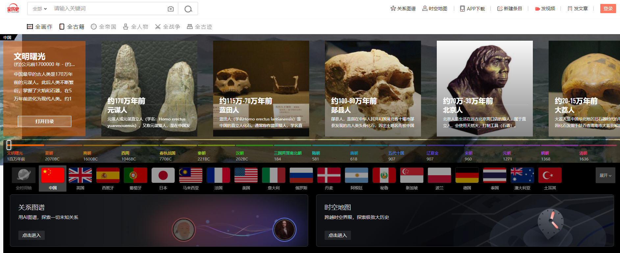Click the APP下载 phone icon
The width and height of the screenshot is (620, 253).
[462, 9]
